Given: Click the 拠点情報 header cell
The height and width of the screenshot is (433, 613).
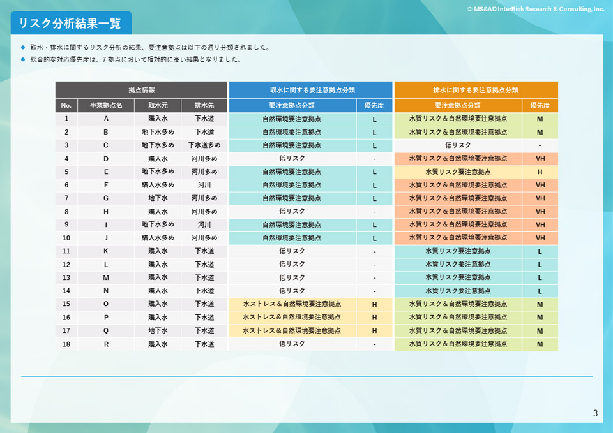Looking at the screenshot, I should pos(141,90).
